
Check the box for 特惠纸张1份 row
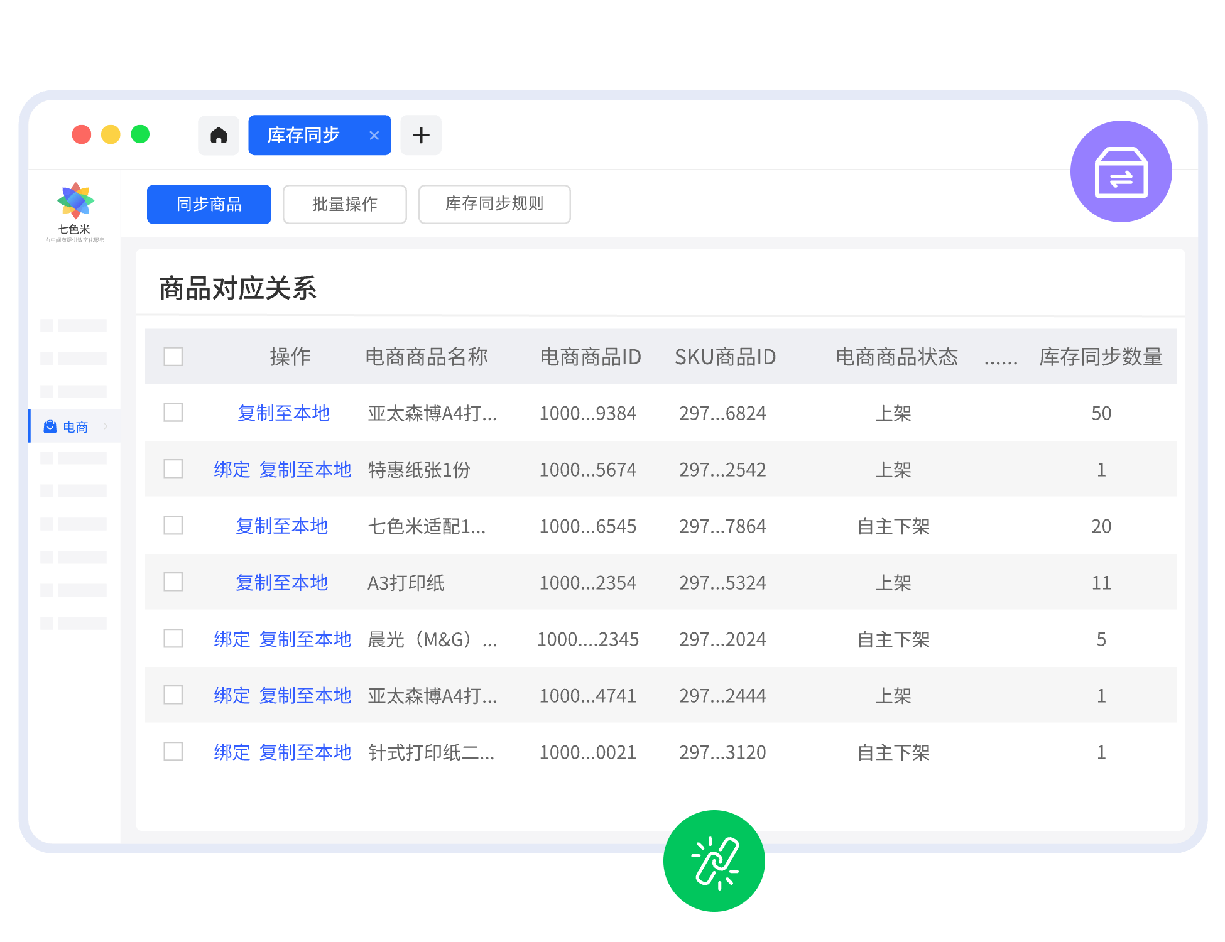tap(173, 469)
